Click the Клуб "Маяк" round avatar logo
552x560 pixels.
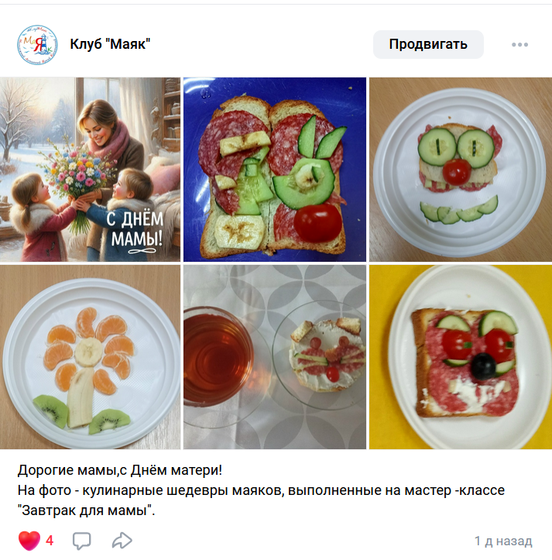[x=37, y=45]
